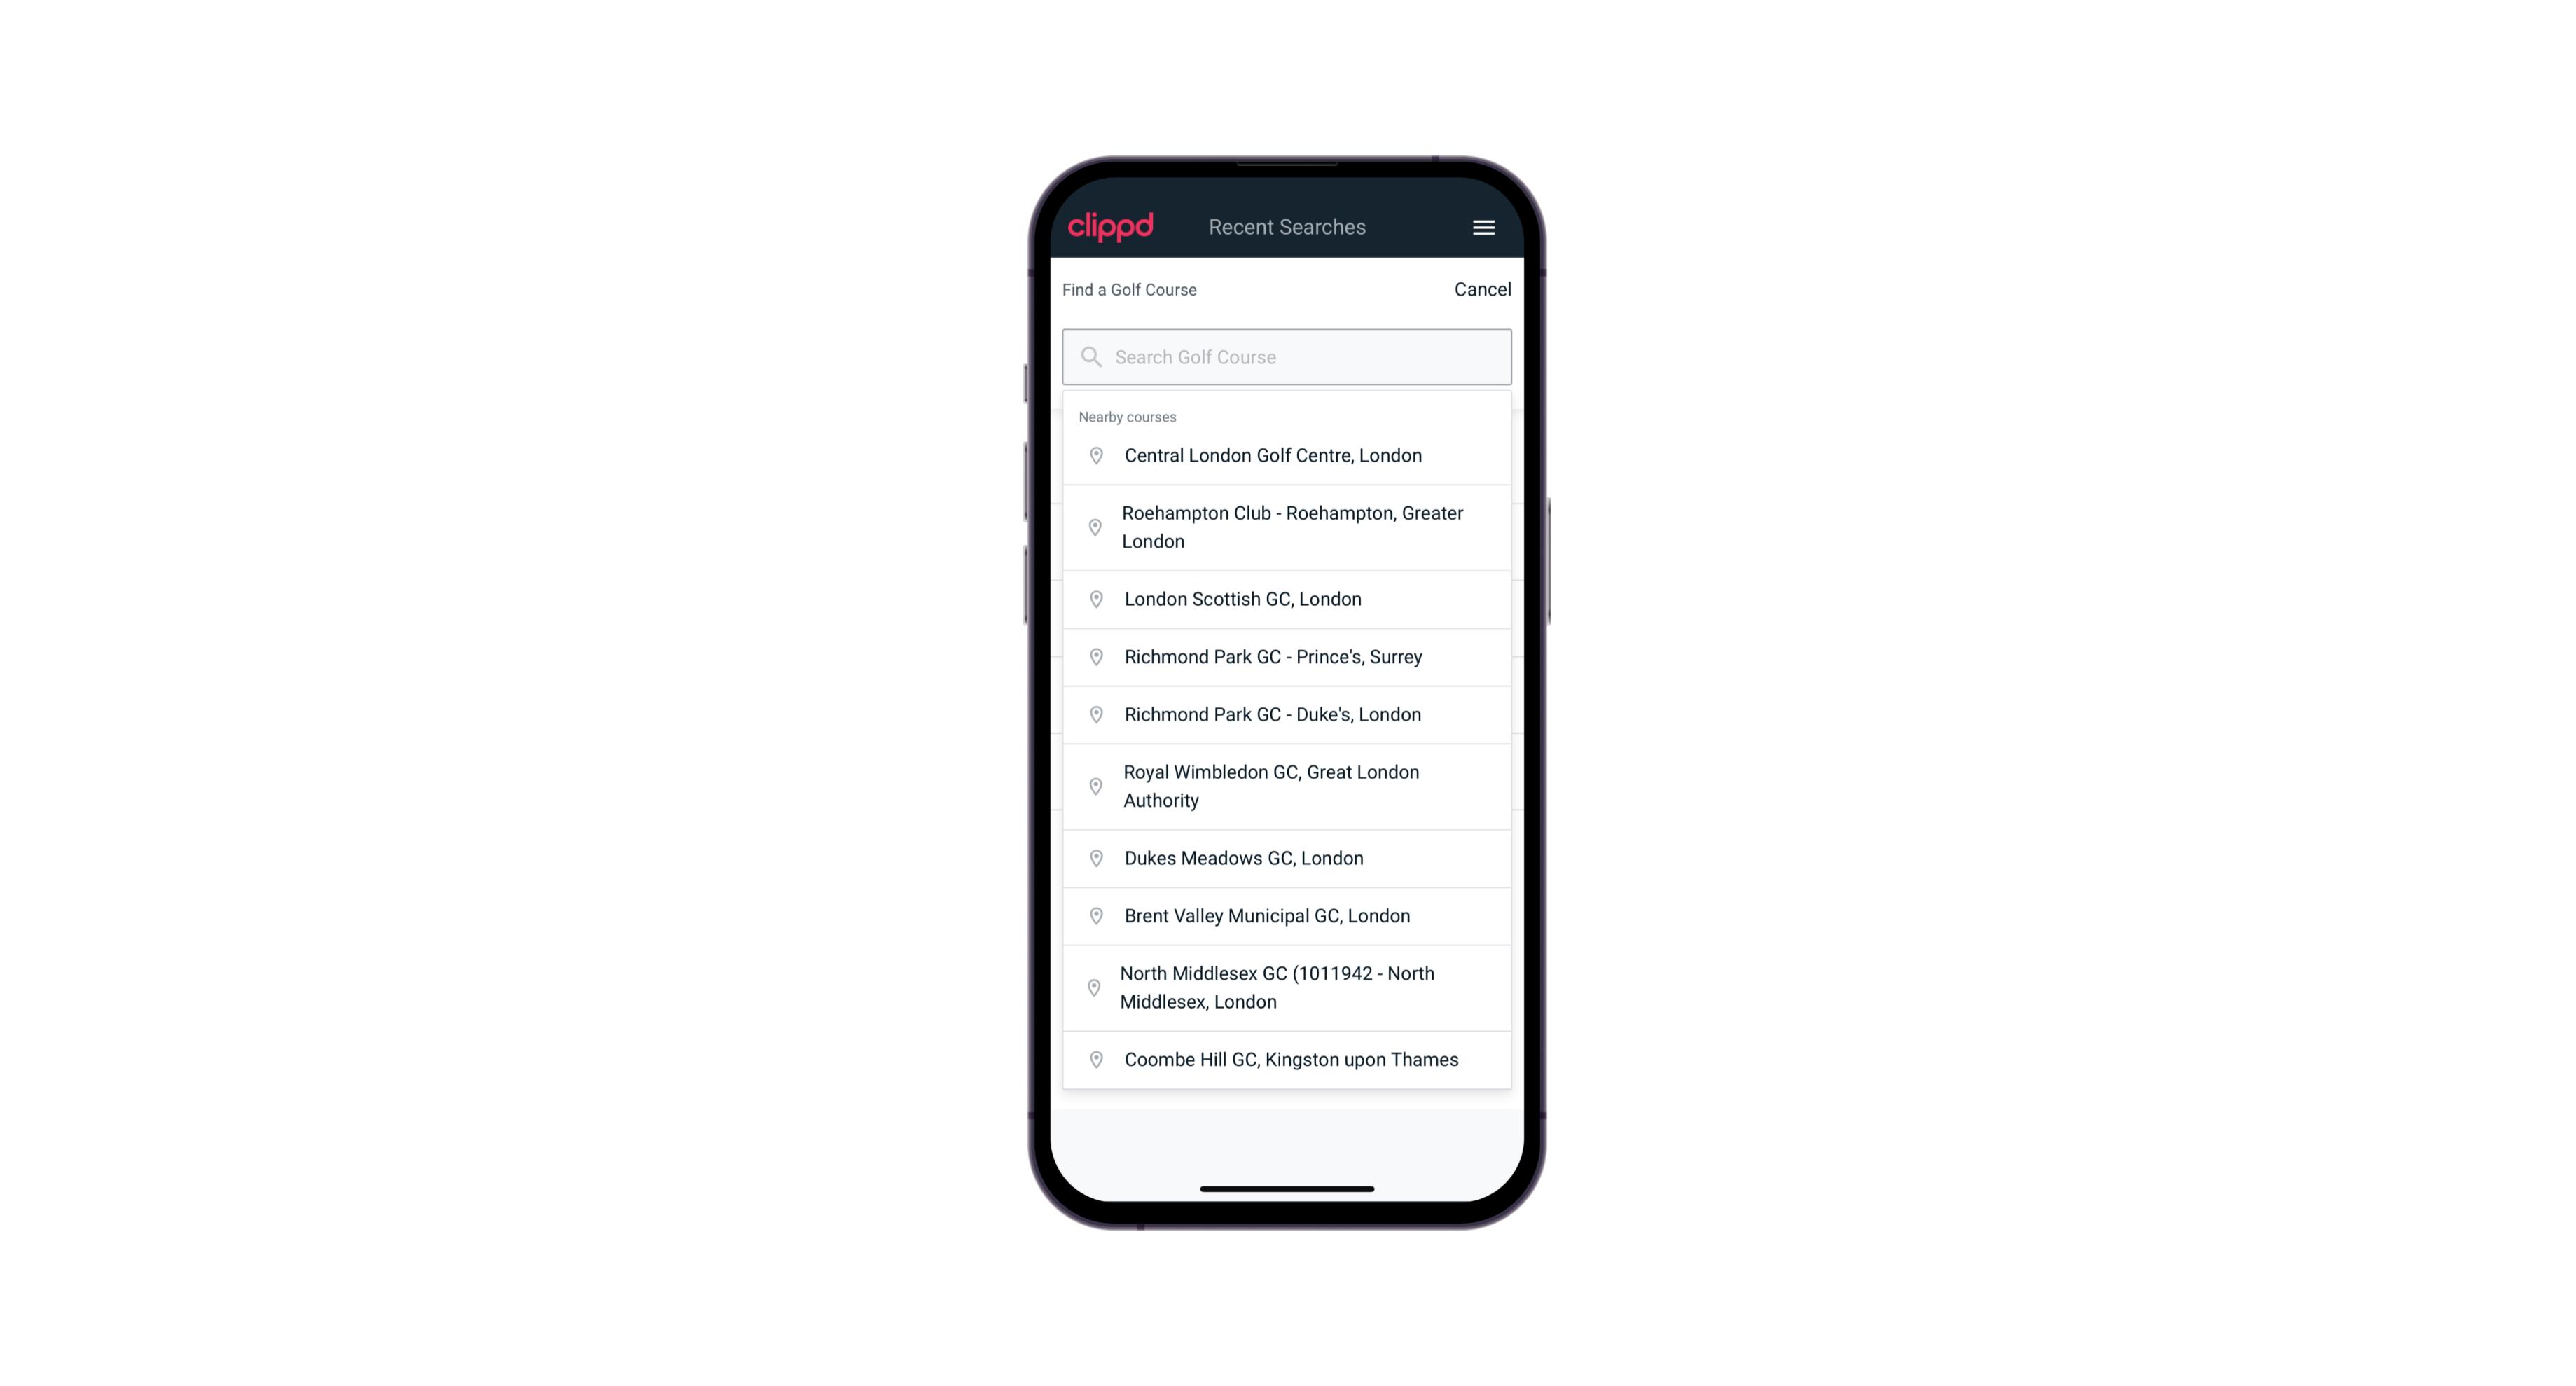Click the Search Golf Course input field
This screenshot has height=1386, width=2576.
[1288, 356]
